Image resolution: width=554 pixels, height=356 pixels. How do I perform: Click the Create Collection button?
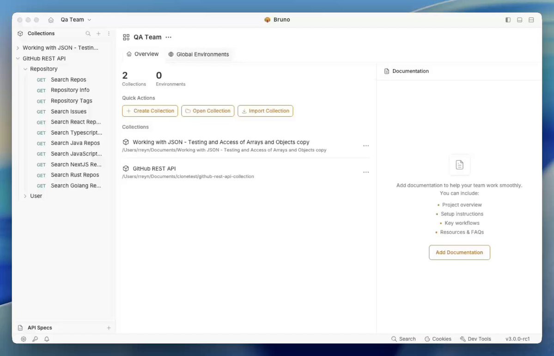point(150,111)
